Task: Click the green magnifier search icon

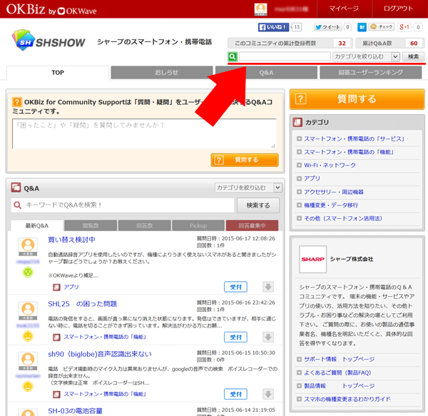Action: 233,56
